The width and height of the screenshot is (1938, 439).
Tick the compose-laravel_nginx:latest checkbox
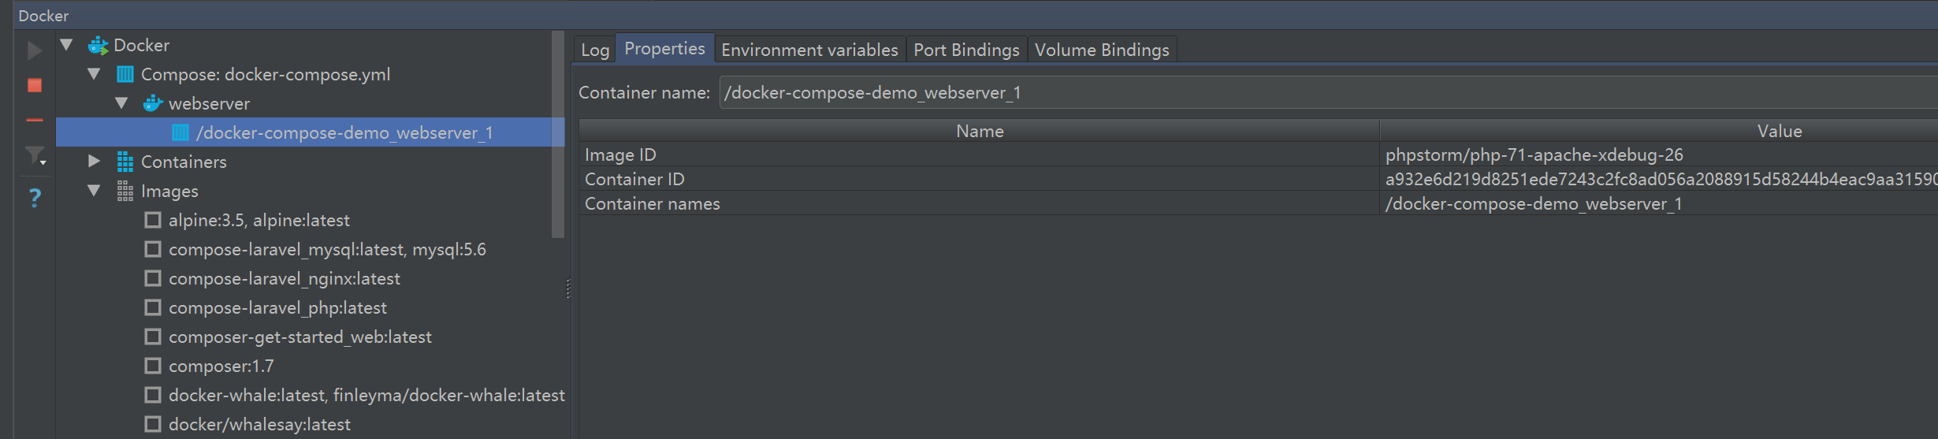(x=153, y=278)
